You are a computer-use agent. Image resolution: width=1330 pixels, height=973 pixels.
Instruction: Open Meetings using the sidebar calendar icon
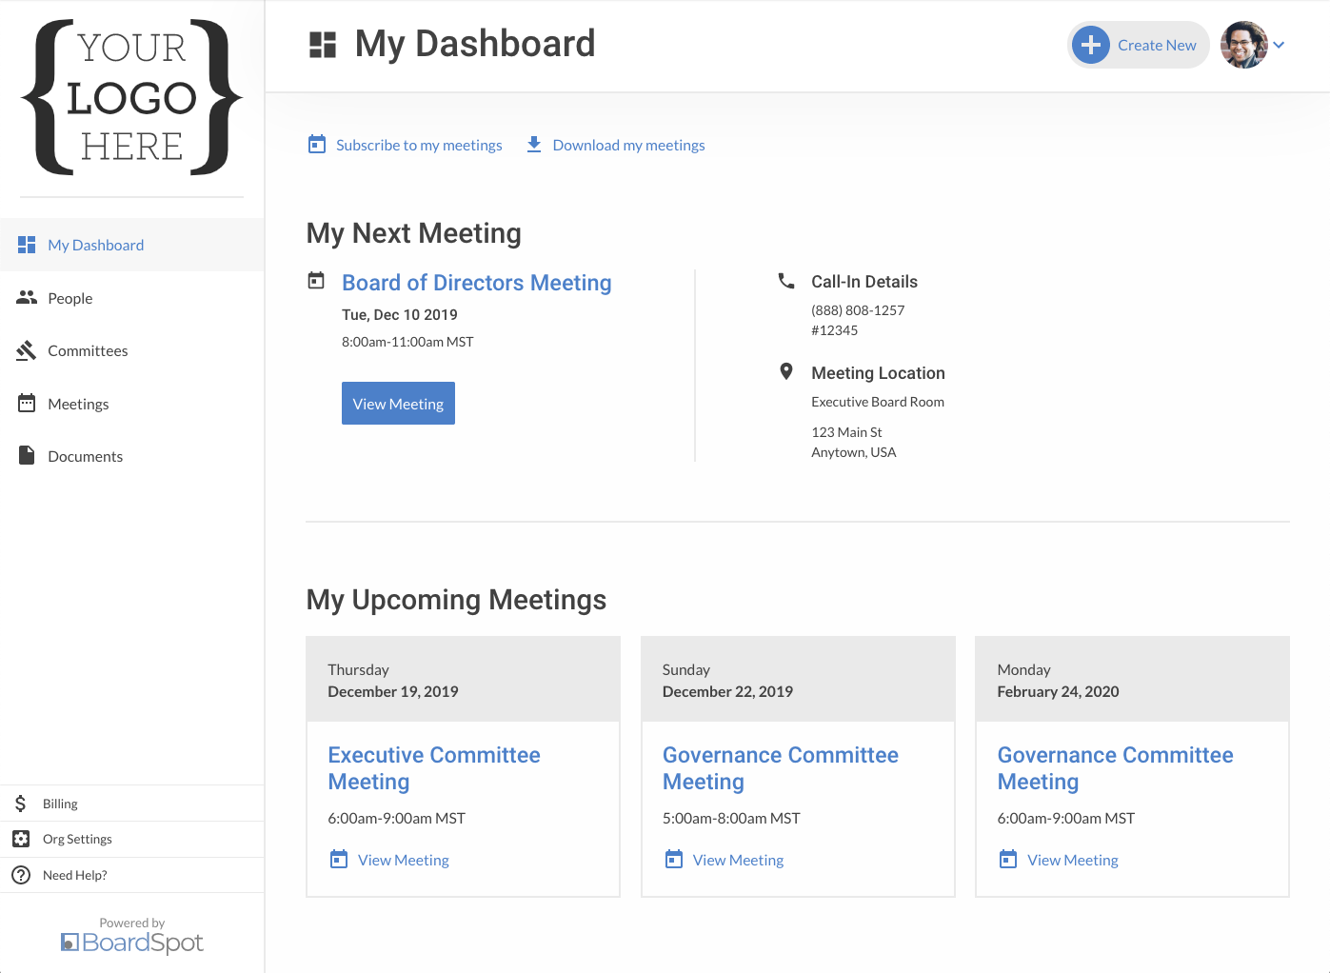[26, 403]
